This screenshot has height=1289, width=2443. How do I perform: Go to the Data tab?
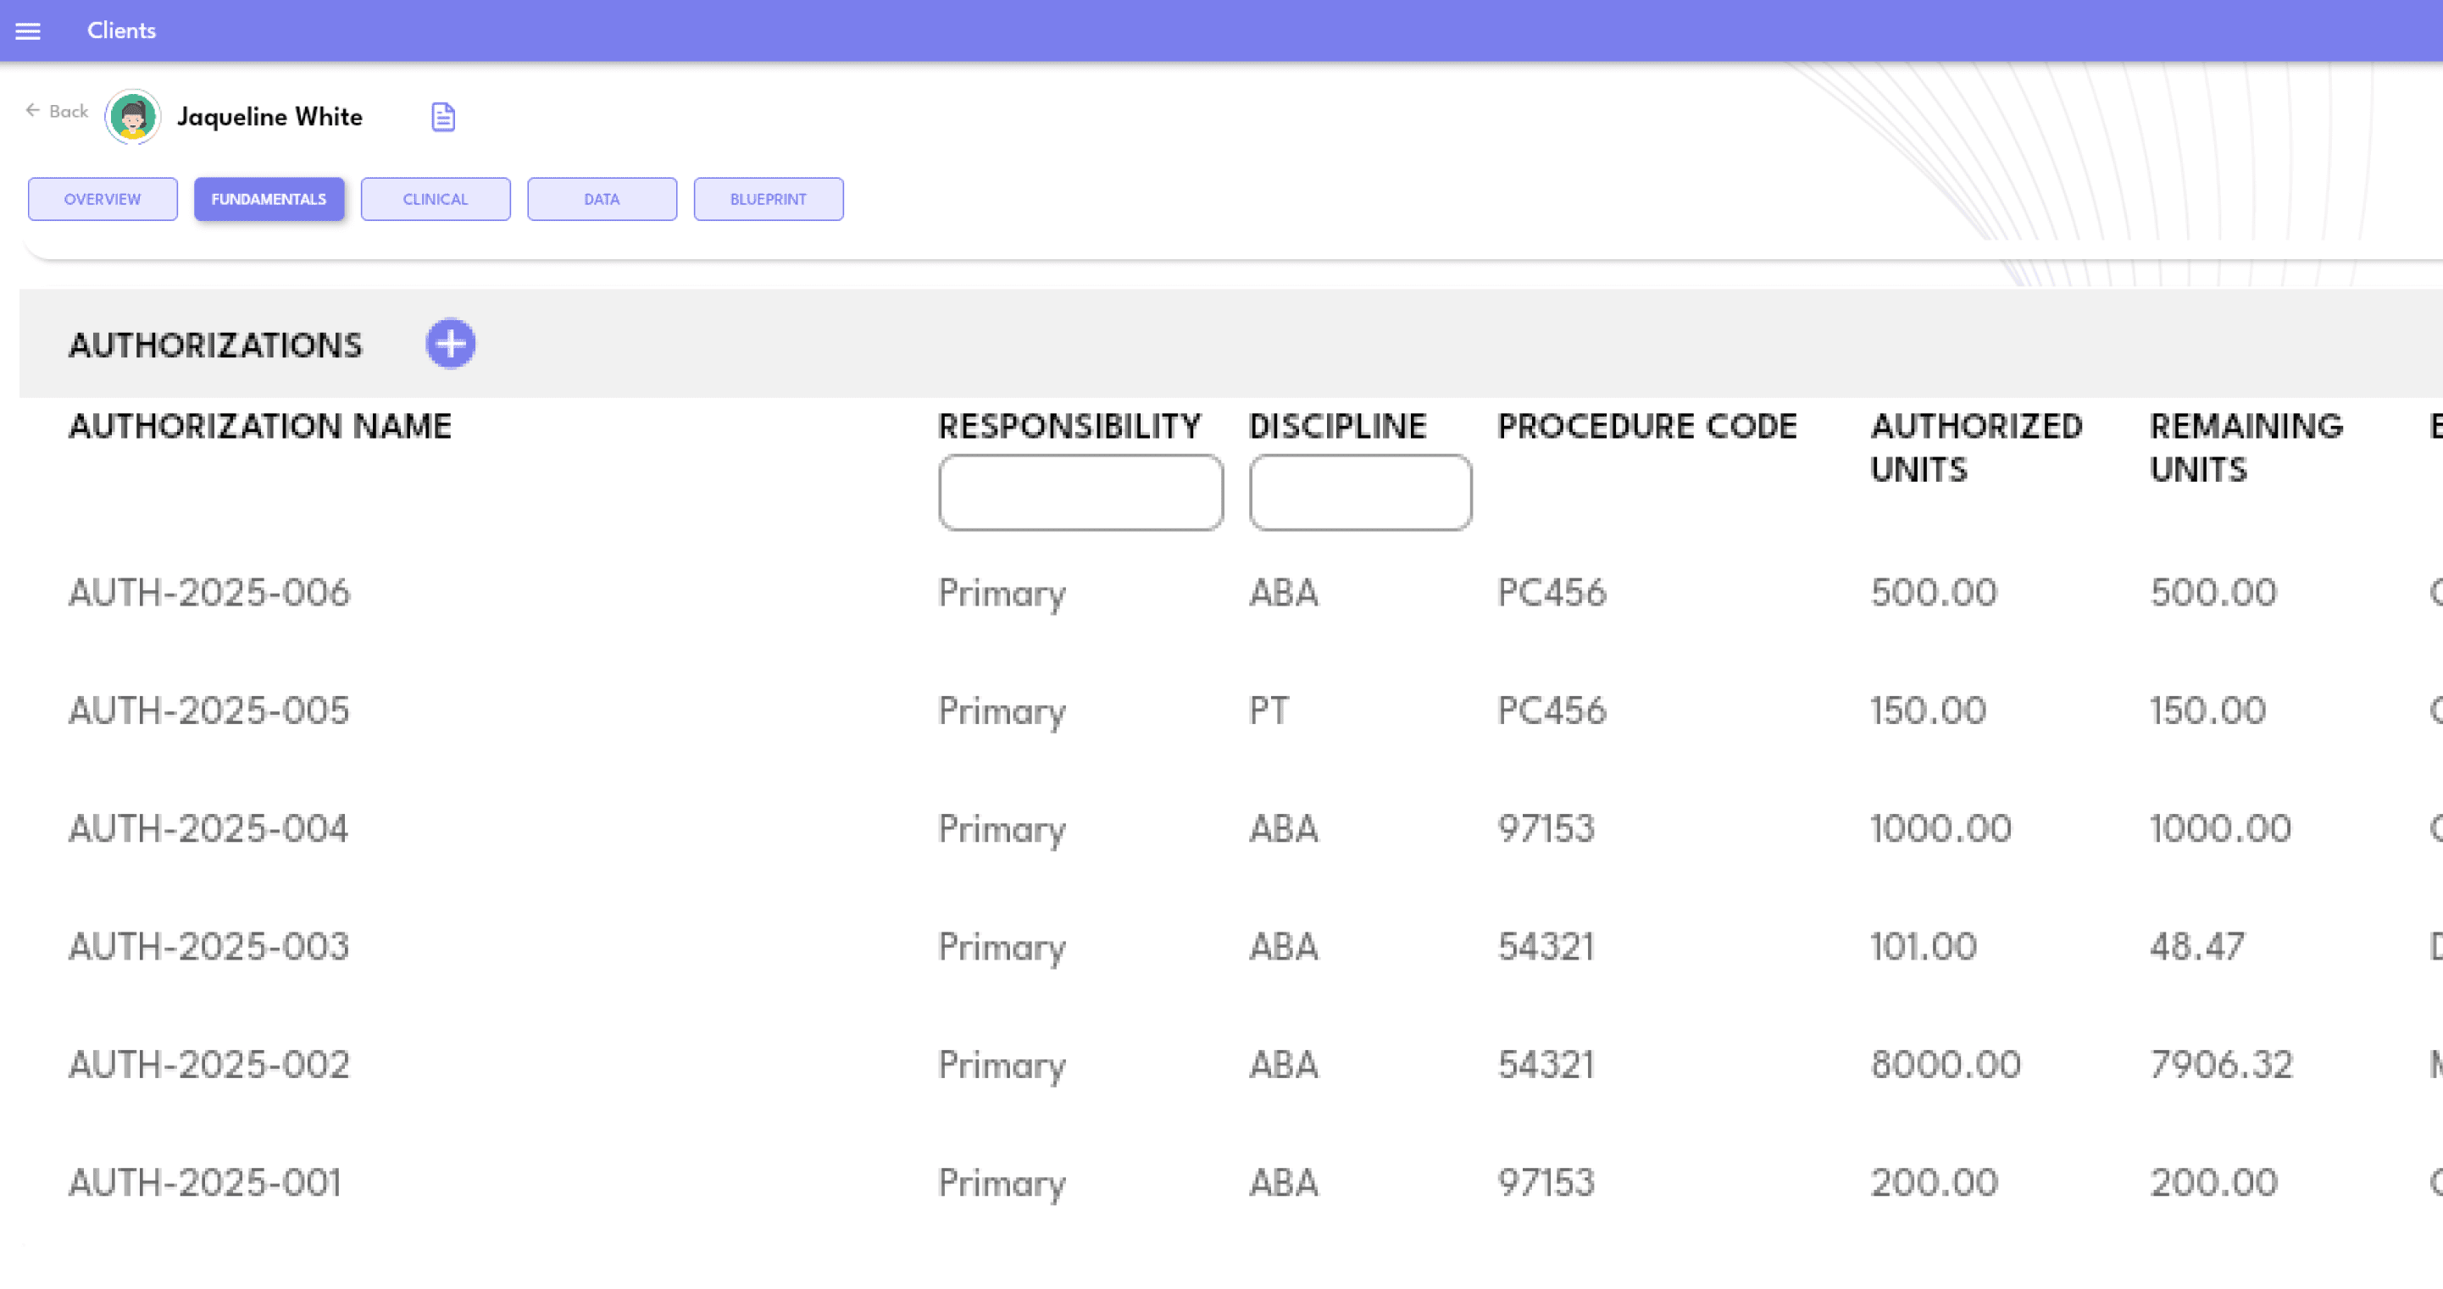pyautogui.click(x=602, y=199)
